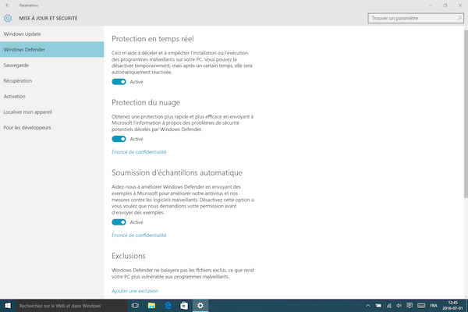This screenshot has height=312, width=468.
Task: Launch File Explorer from the taskbar
Action: pyautogui.click(x=151, y=306)
